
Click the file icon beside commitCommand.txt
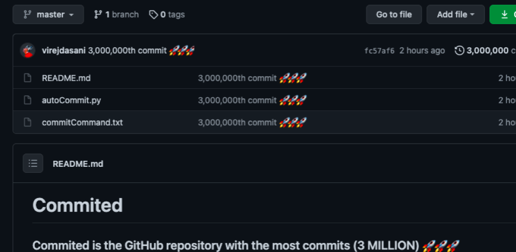tap(28, 122)
